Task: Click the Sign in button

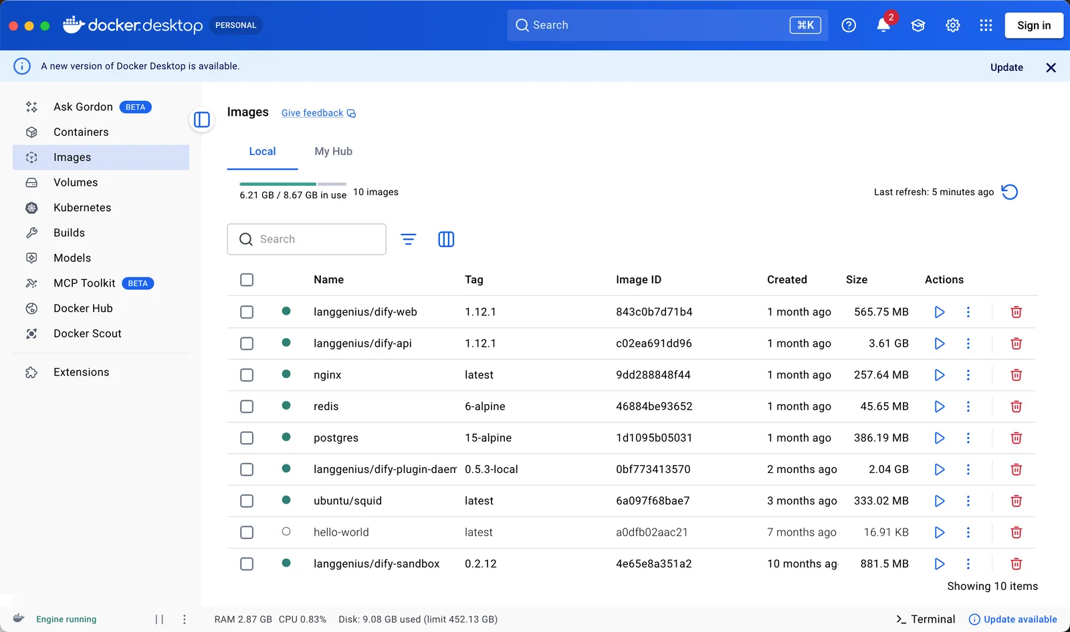Action: (x=1034, y=25)
